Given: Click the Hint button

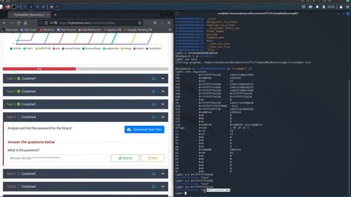Looking at the screenshot, I should click(x=152, y=158).
